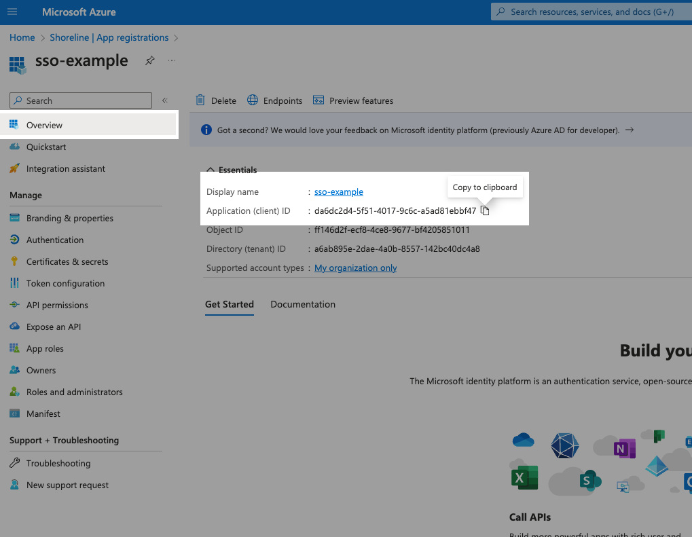
Task: Click the Preview features button label
Action: point(361,100)
